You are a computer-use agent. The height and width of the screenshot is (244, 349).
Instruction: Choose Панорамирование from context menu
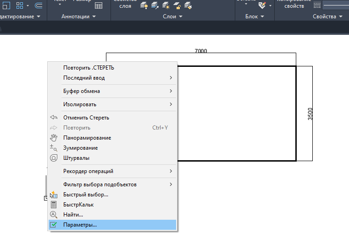click(112, 138)
